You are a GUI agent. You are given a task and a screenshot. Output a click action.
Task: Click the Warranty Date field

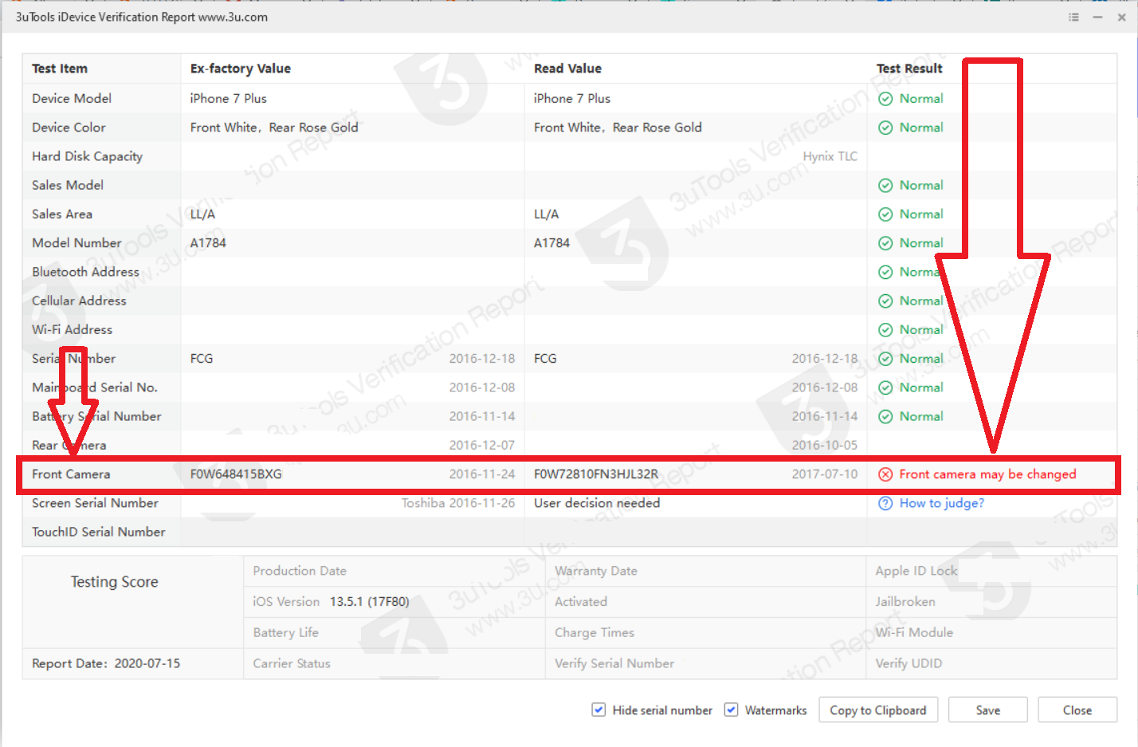tap(596, 571)
